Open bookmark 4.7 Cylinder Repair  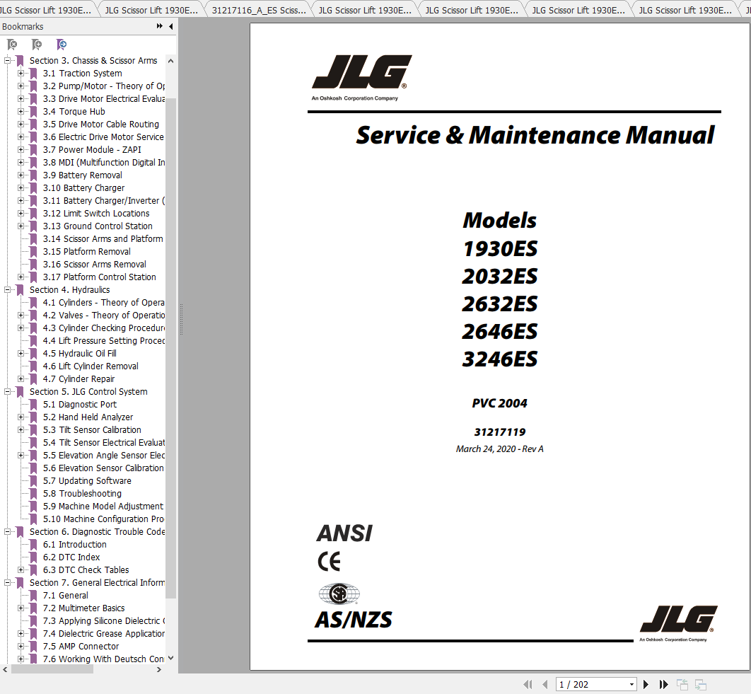[x=79, y=379]
